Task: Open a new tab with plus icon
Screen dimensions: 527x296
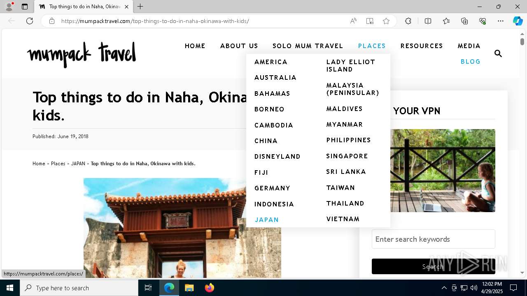Action: tap(140, 7)
